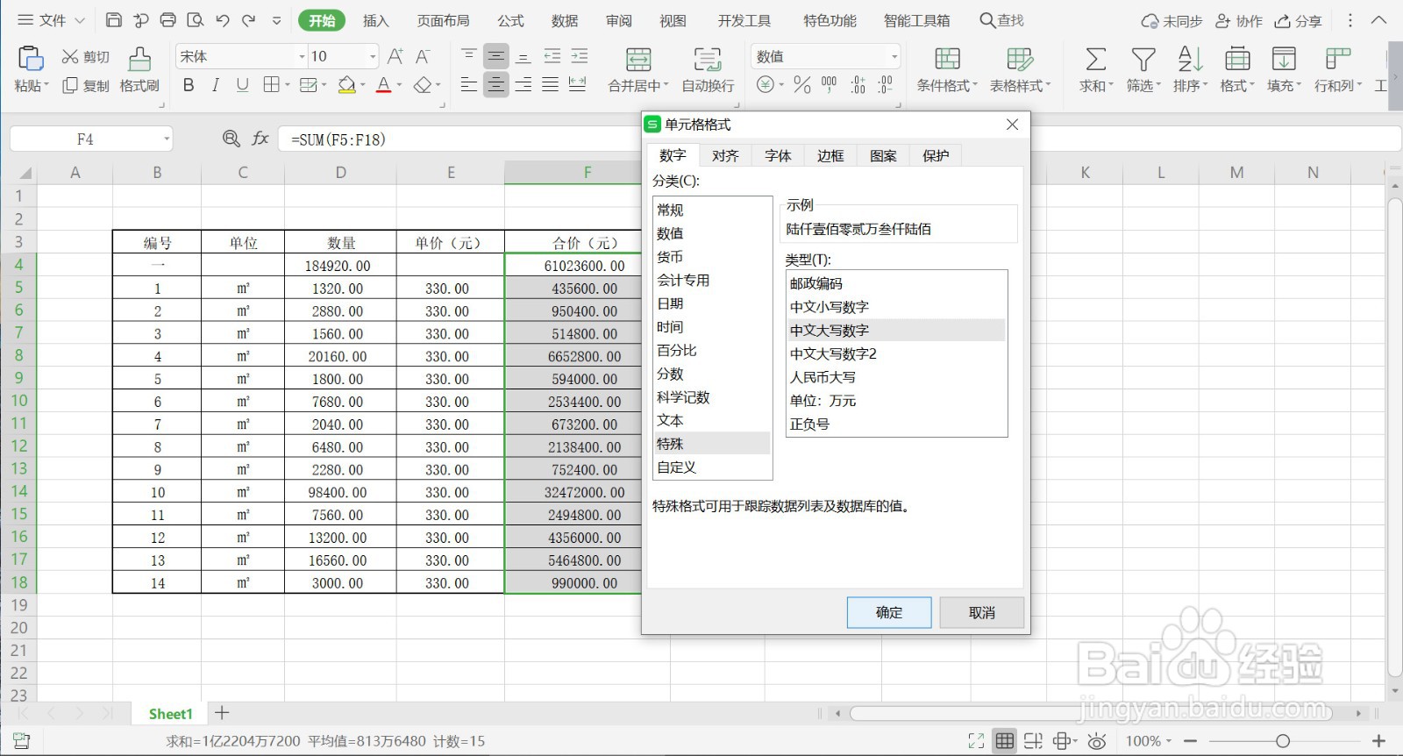Click the Wrap Text (自动换行) icon
Viewport: 1403px width, 756px height.
708,59
